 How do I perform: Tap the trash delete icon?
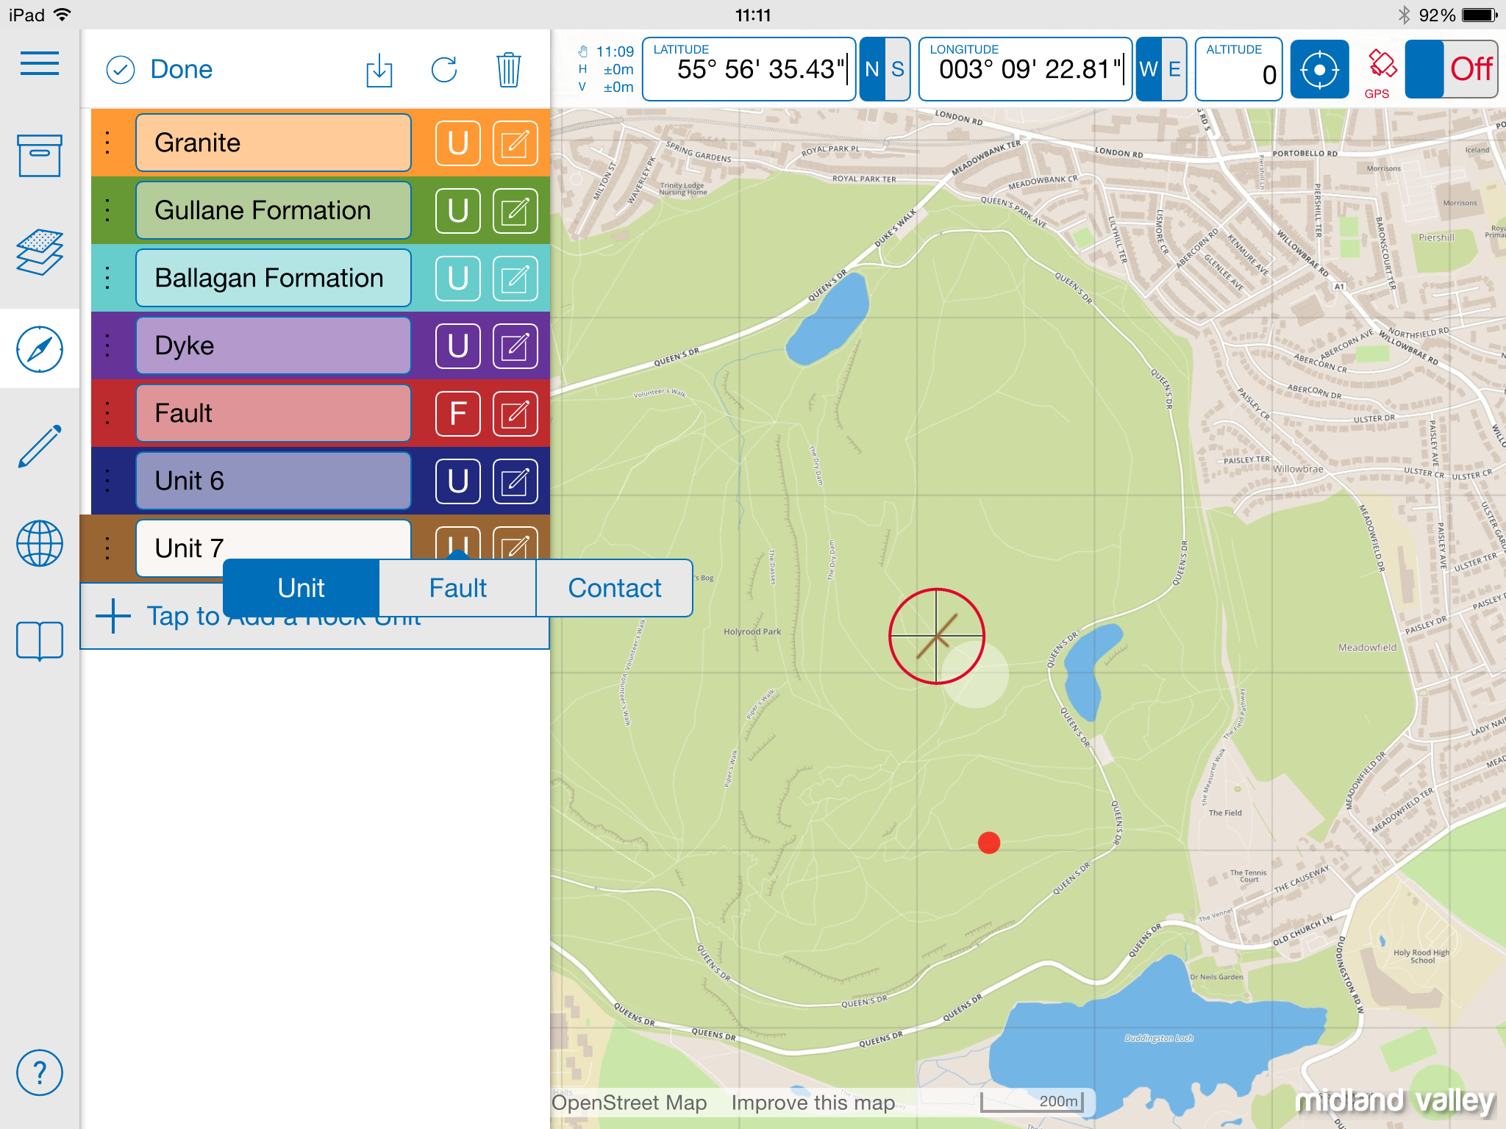(508, 70)
